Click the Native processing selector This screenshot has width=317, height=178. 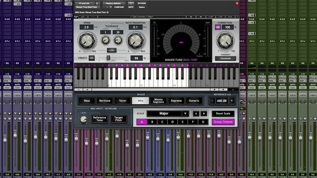point(142,7)
